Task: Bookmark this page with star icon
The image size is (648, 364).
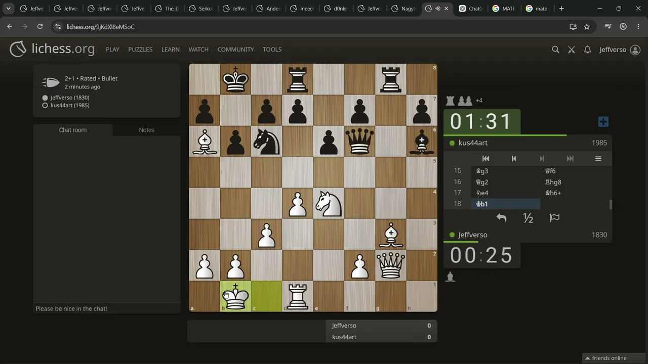Action: 587,27
